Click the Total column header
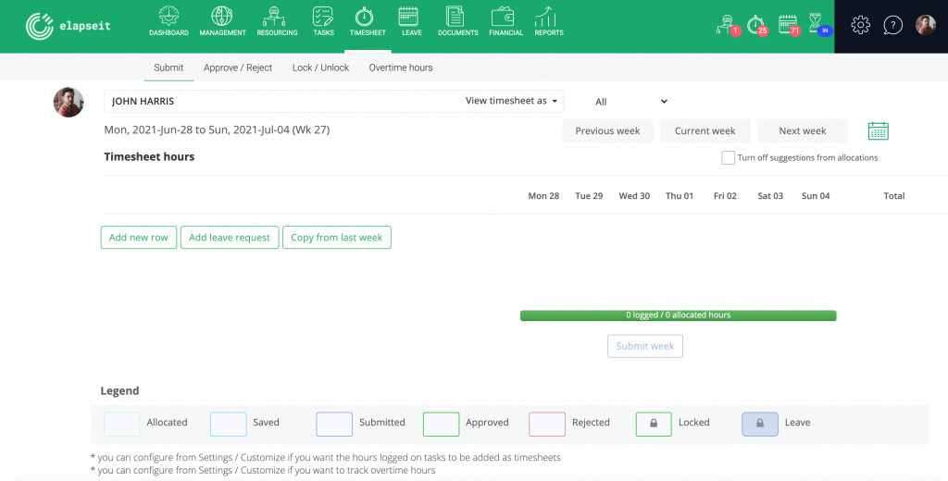Image resolution: width=948 pixels, height=481 pixels. (x=893, y=196)
